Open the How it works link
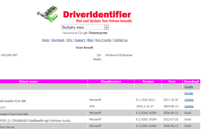The image size is (201, 129). (103, 40)
